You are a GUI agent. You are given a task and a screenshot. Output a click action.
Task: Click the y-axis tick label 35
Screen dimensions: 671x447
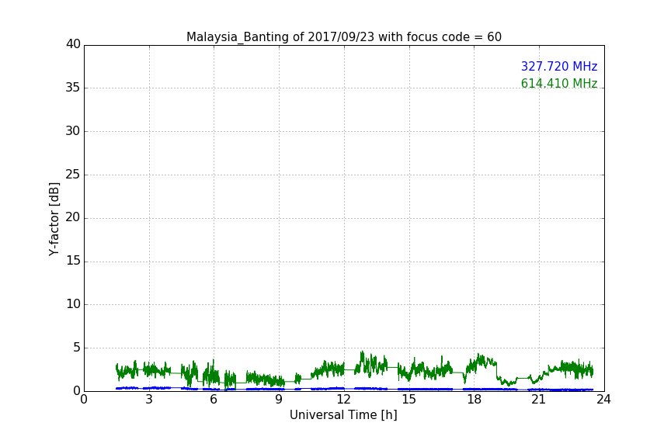pyautogui.click(x=73, y=88)
